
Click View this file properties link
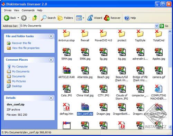[x=26, y=48]
